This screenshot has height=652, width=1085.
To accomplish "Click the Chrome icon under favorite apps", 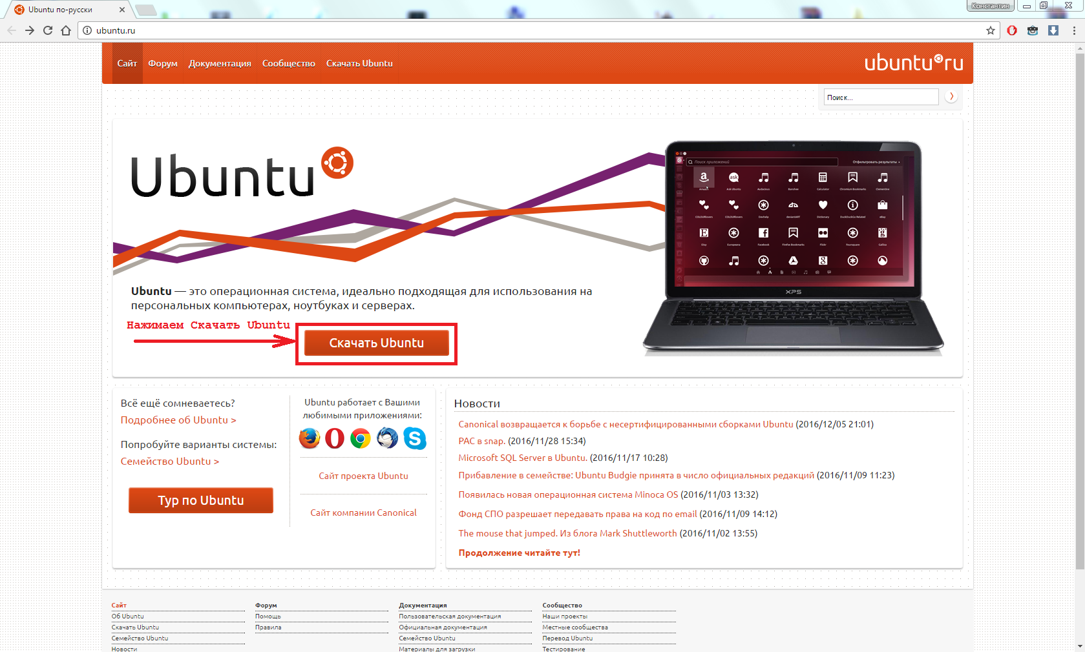I will tap(361, 438).
